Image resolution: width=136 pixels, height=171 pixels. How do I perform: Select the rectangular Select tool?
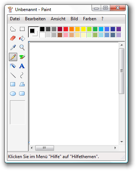pyautogui.click(x=22, y=29)
